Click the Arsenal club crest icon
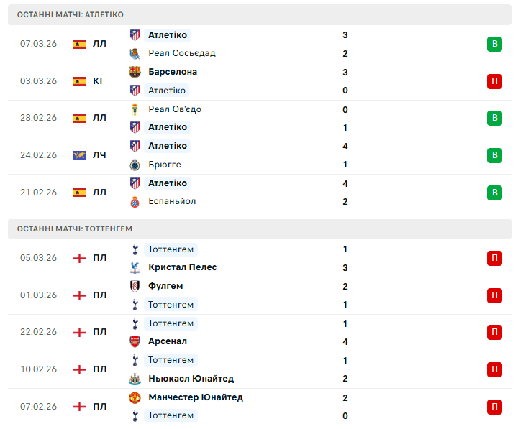The width and height of the screenshot is (518, 429). [x=135, y=341]
